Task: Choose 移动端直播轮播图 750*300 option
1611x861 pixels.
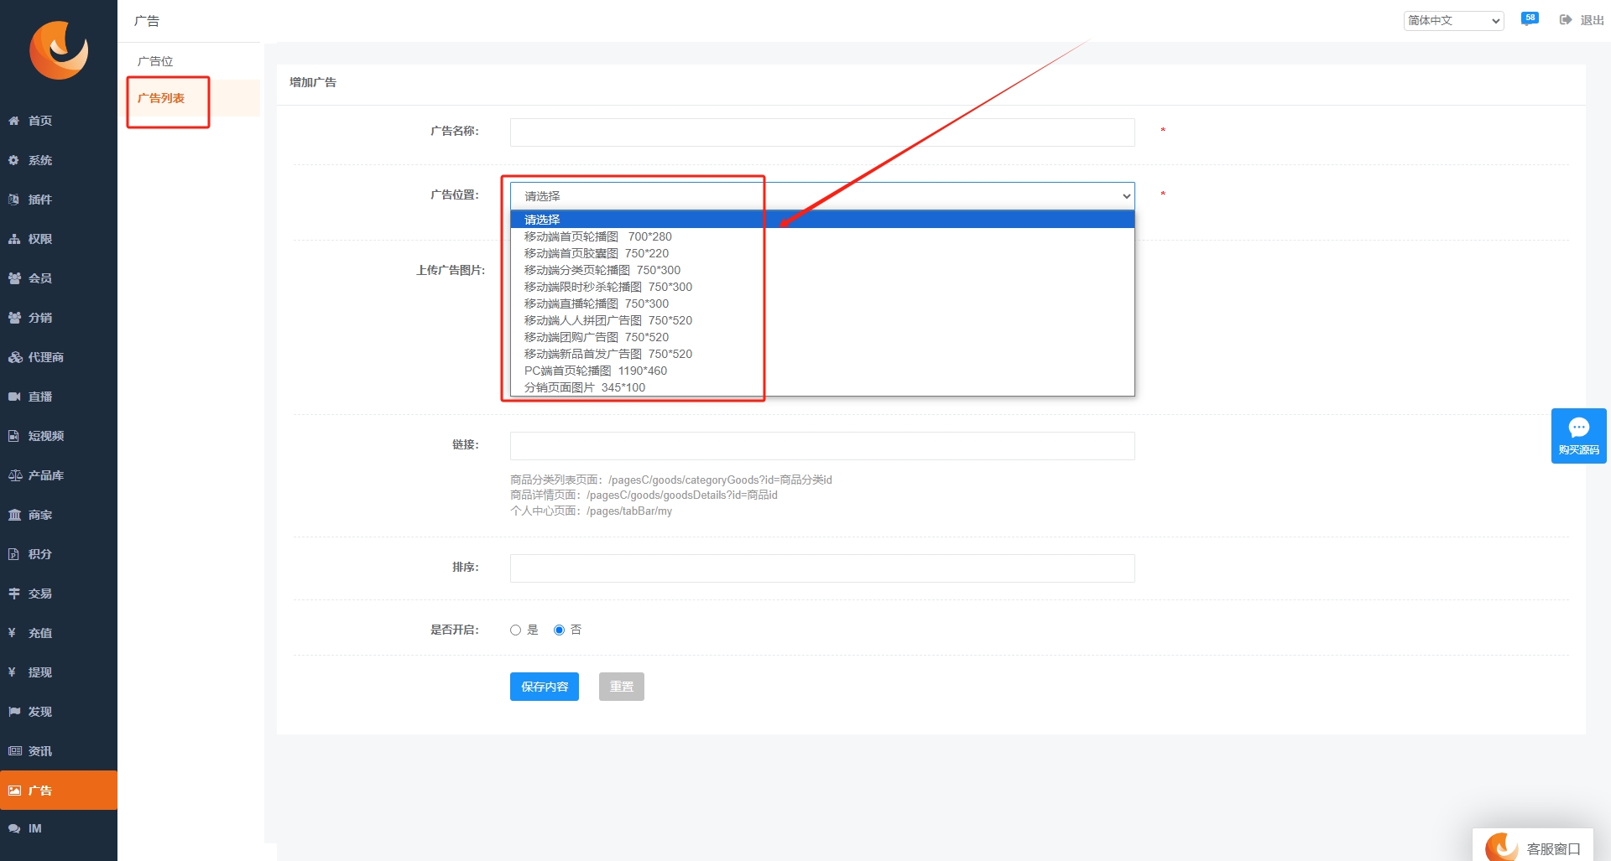Action: pos(822,303)
